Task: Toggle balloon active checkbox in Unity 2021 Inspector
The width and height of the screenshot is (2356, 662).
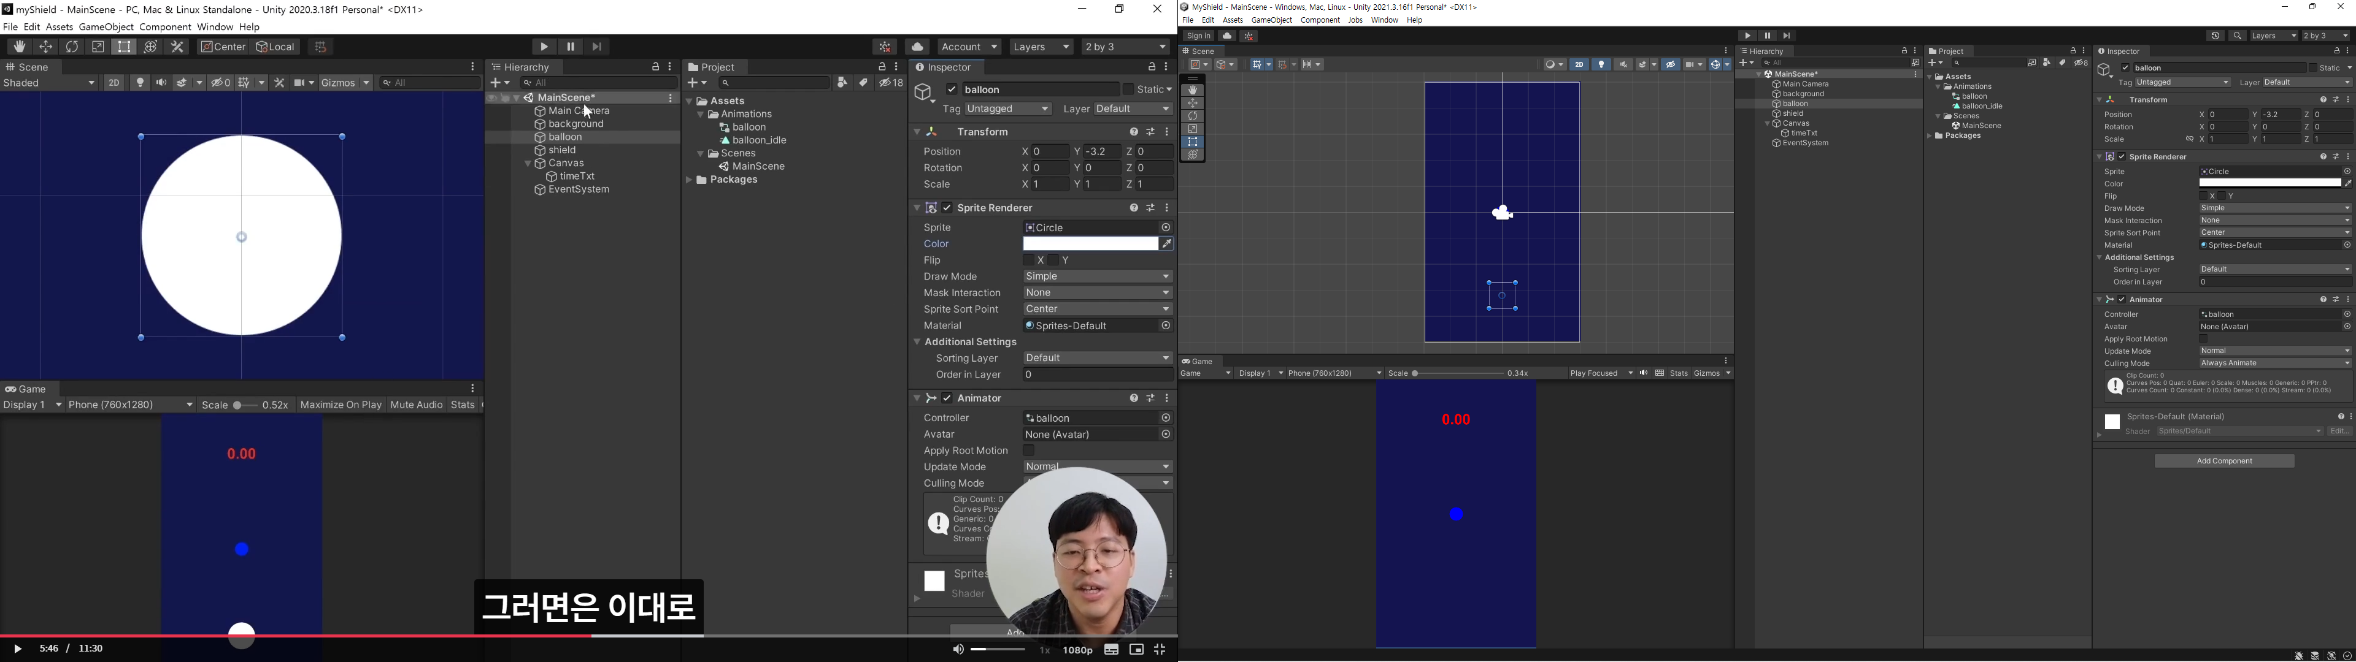Action: click(x=2127, y=67)
